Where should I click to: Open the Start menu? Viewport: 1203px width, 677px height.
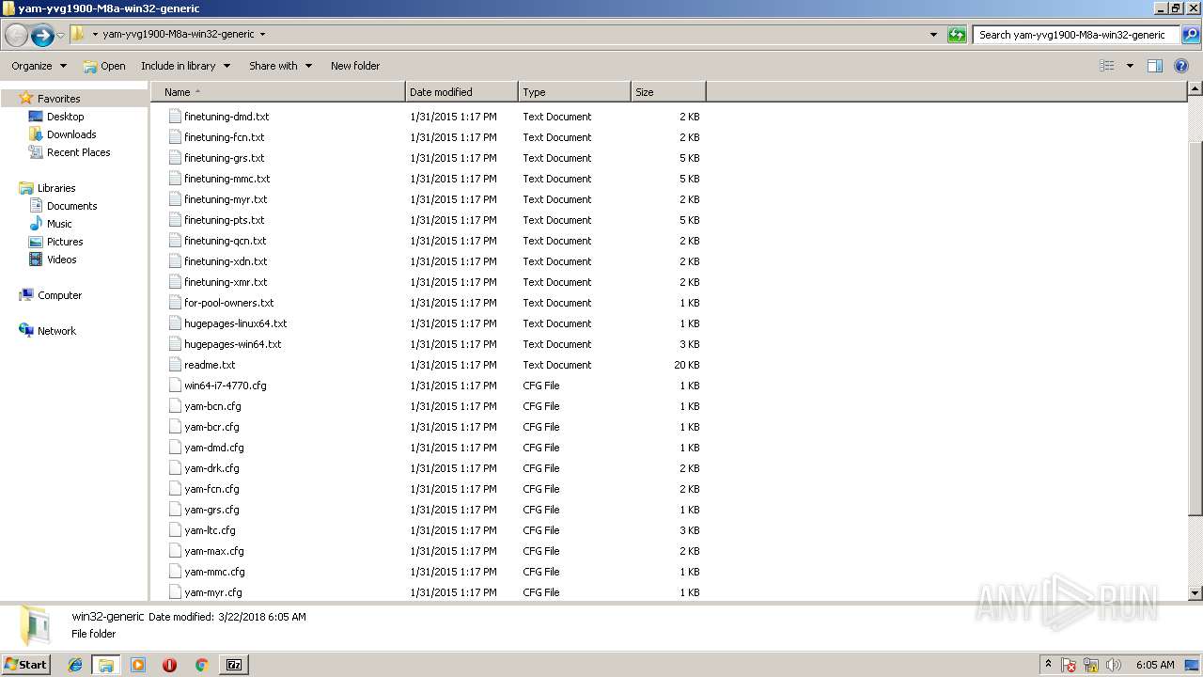[x=26, y=665]
